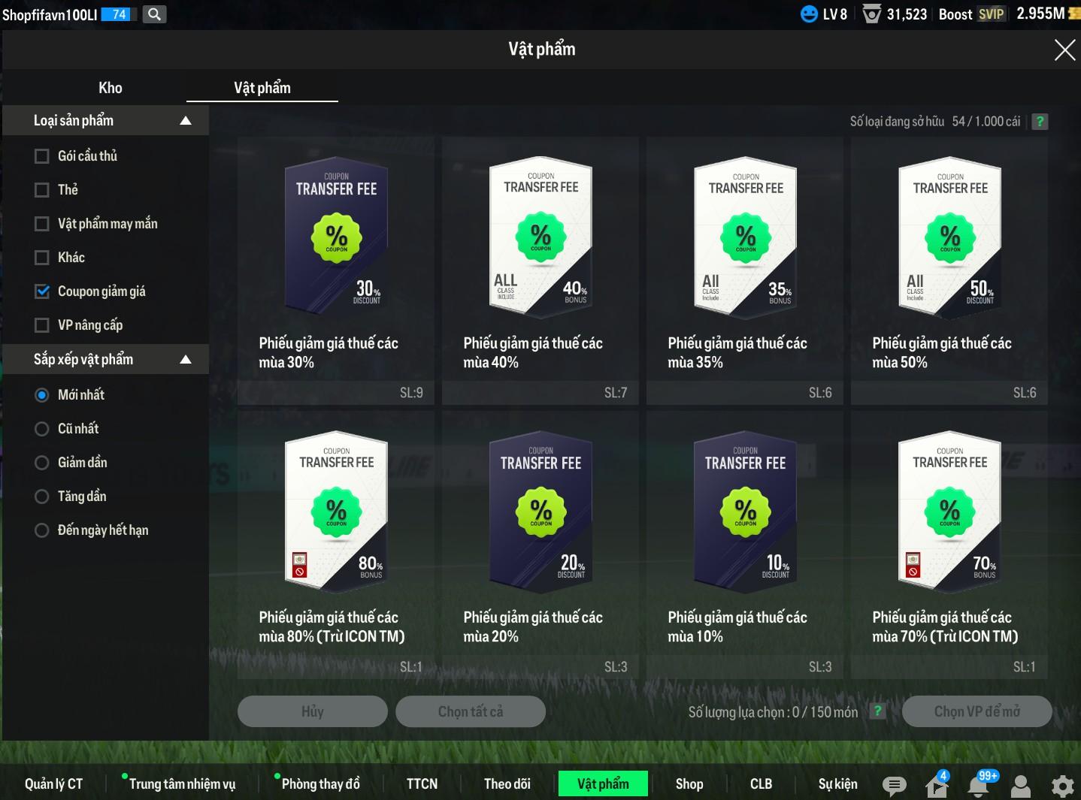Open the search magnifier icon

pyautogui.click(x=154, y=14)
